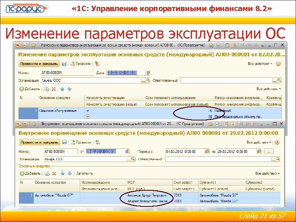Open 1C main menu icon in Внутреннее перемещение window
This screenshot has height=222, width=296.
[18, 124]
